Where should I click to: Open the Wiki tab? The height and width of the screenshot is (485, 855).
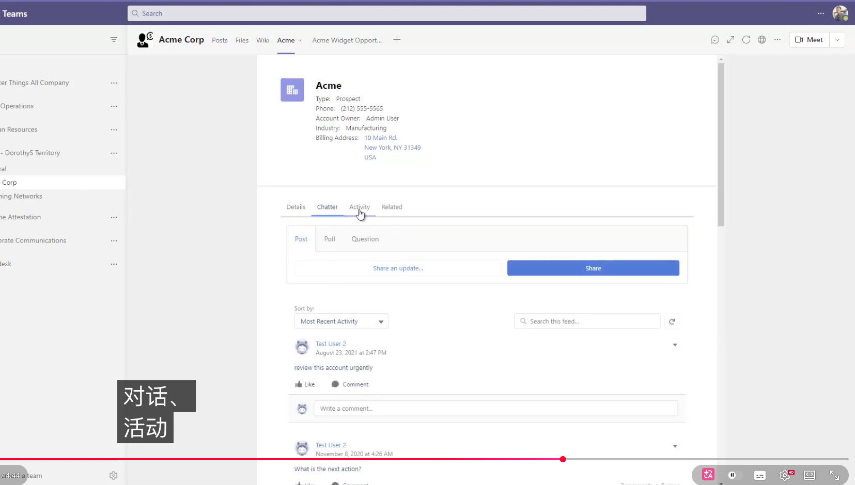pos(263,40)
